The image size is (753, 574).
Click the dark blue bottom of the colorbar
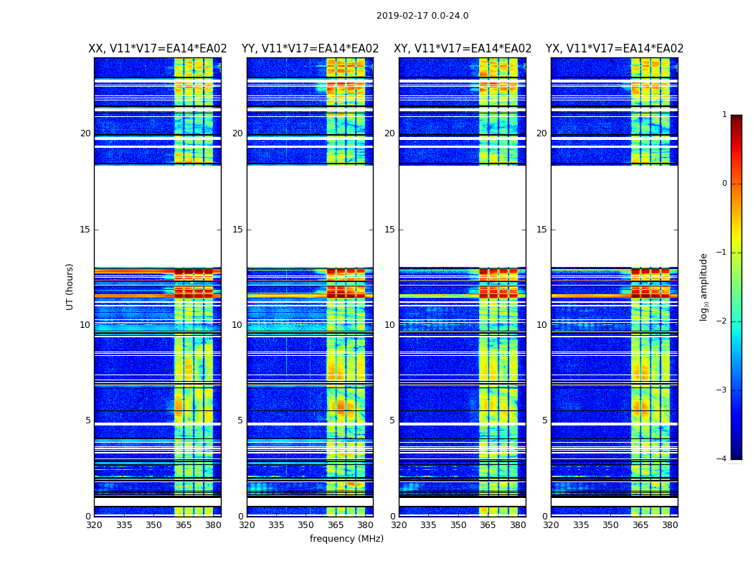737,456
